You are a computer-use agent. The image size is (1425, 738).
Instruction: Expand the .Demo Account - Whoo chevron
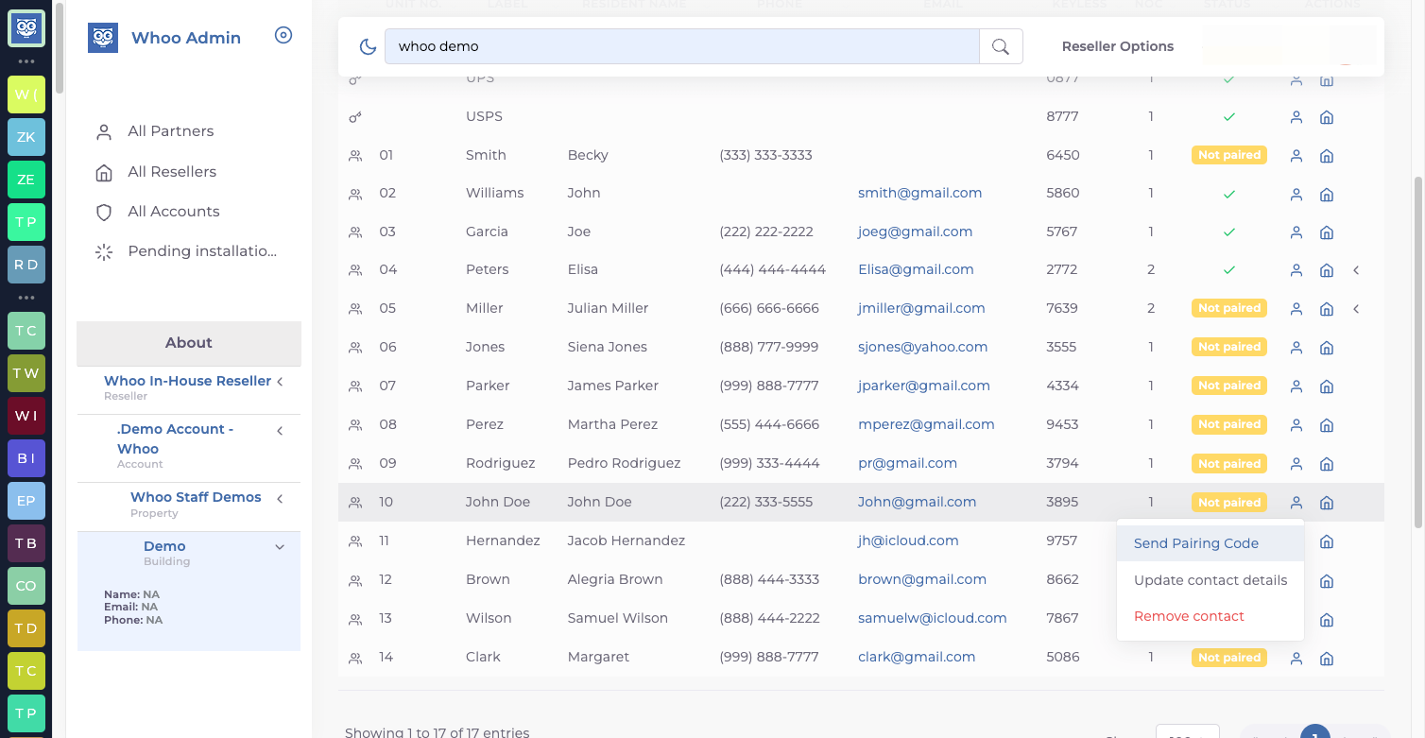280,431
